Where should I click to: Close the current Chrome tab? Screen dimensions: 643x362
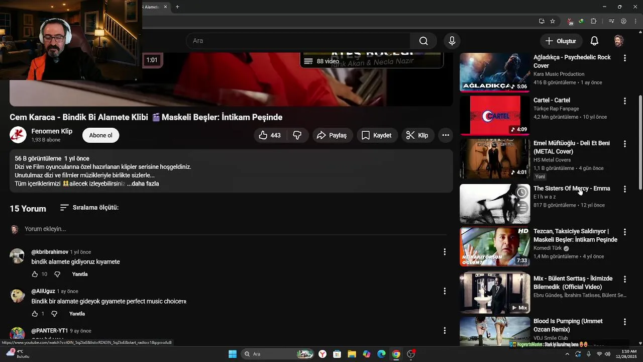[x=165, y=7]
